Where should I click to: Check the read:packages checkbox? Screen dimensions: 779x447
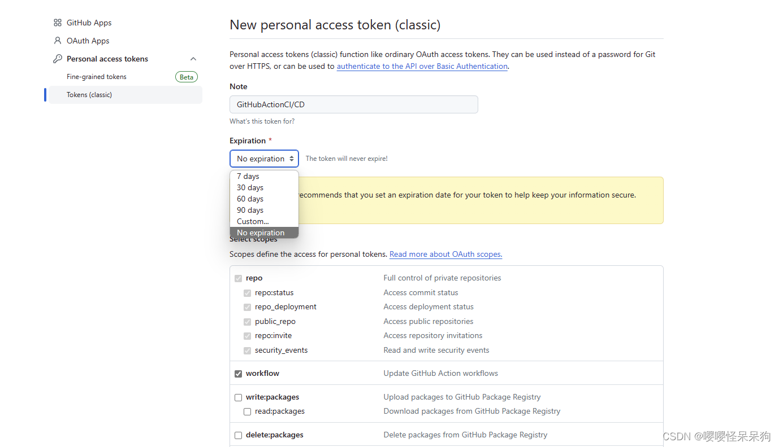coord(247,411)
